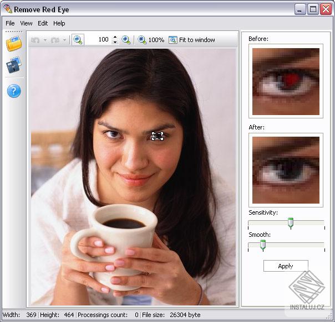Open the View menu
335x322 pixels.
coord(26,23)
